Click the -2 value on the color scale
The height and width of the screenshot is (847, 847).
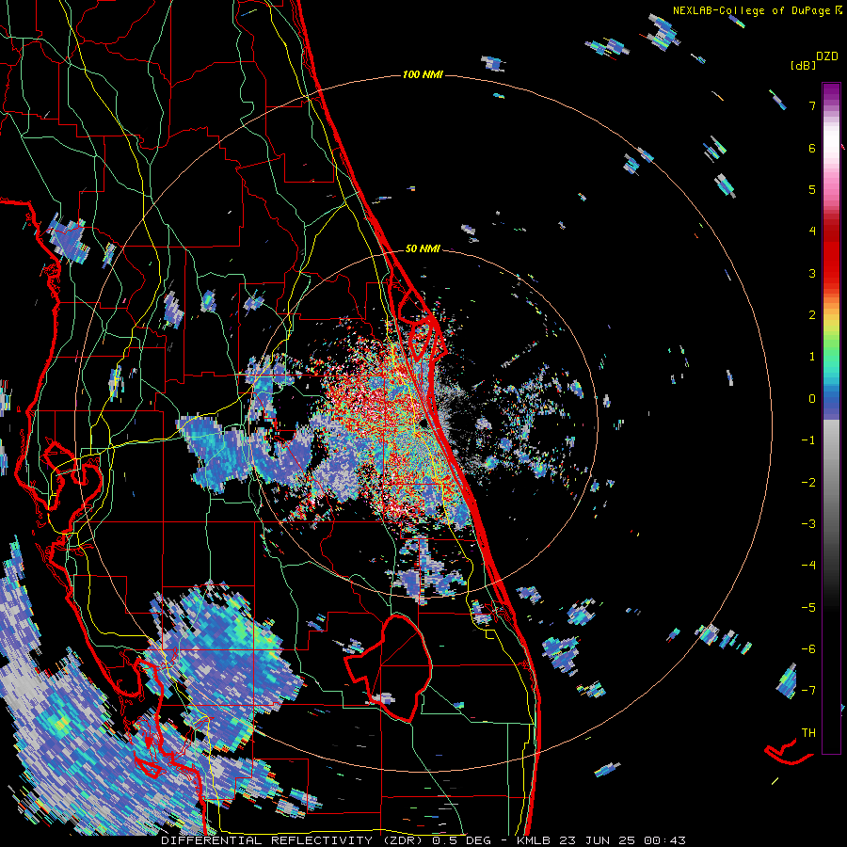pos(808,483)
